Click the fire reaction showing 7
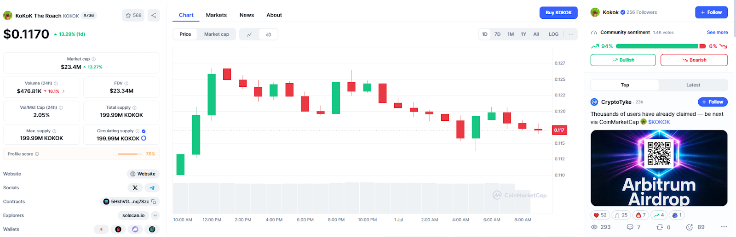 pyautogui.click(x=641, y=215)
